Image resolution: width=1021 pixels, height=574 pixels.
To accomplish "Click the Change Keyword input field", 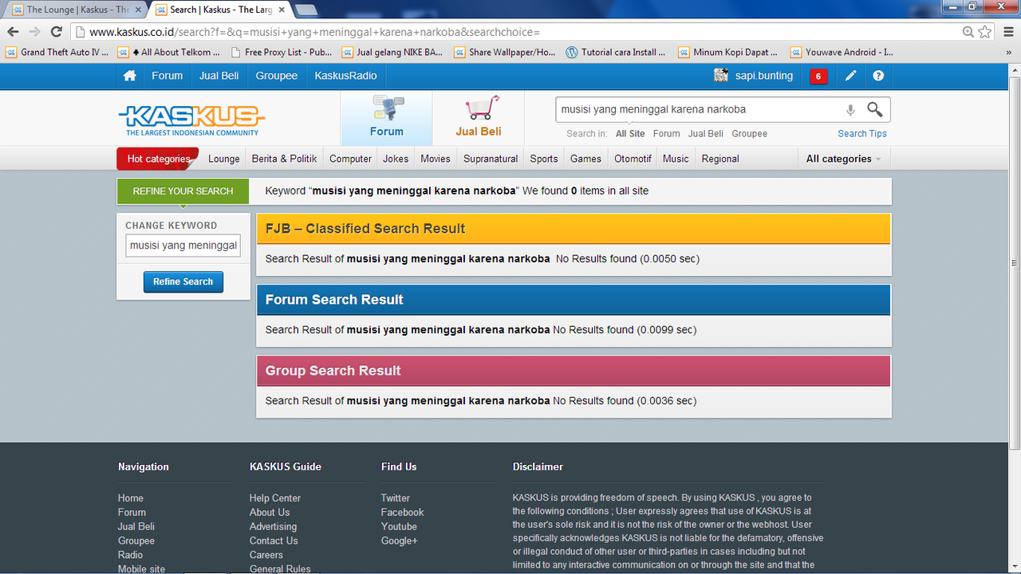I will click(x=183, y=246).
